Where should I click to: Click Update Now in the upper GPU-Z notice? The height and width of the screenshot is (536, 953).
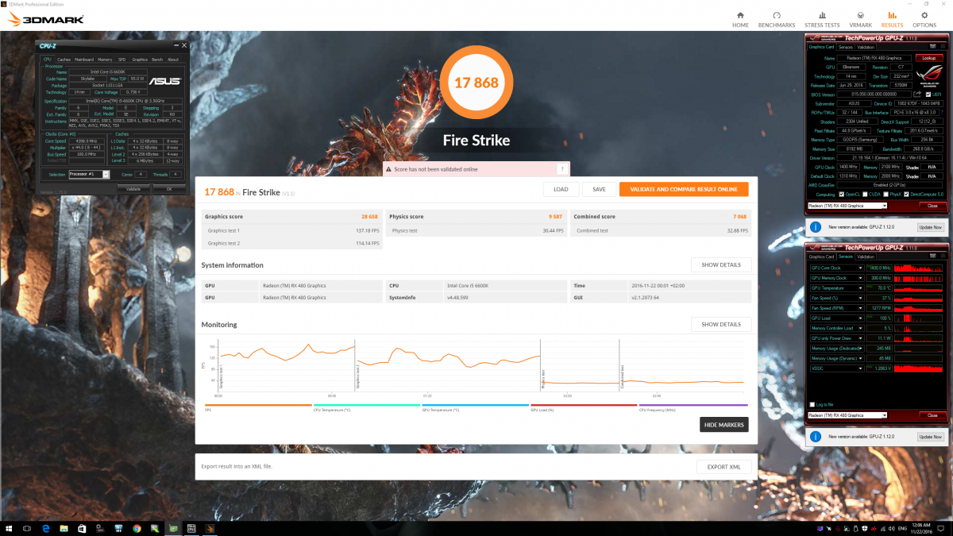coord(931,227)
